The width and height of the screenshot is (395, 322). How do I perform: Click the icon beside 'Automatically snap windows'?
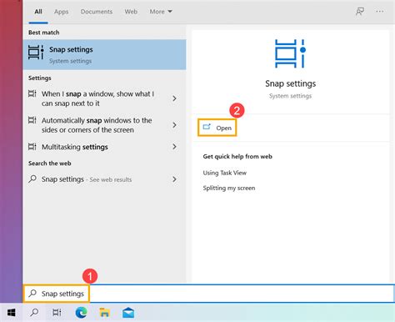32,120
